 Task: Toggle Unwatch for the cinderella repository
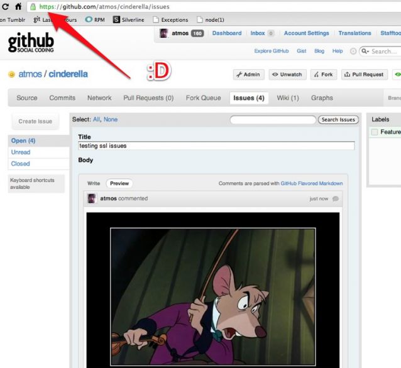tap(287, 74)
